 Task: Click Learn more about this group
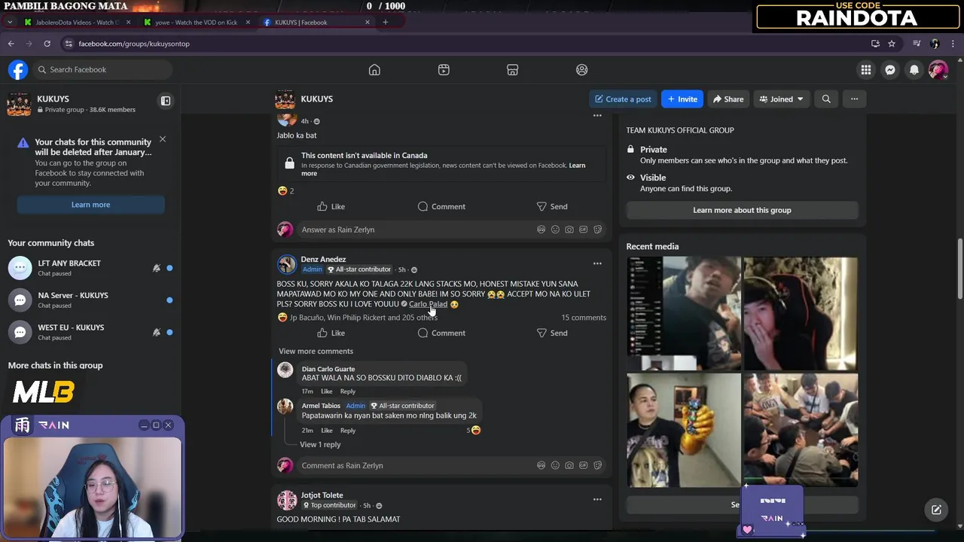point(742,210)
